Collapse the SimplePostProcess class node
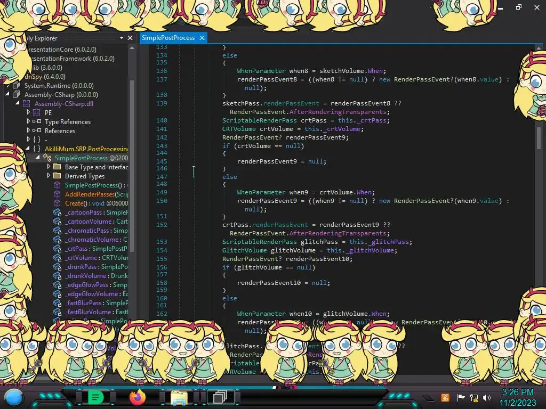Image resolution: width=546 pixels, height=409 pixels. click(38, 158)
